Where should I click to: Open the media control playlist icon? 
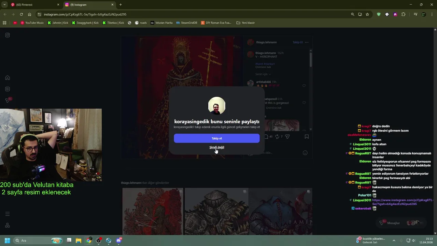point(415,14)
